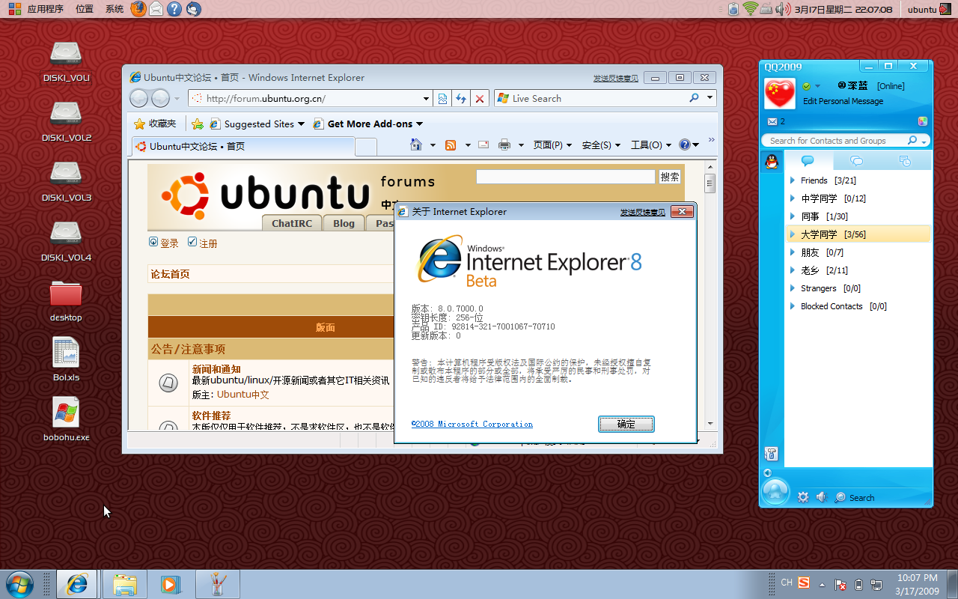Open the 系统 System menu

click(115, 9)
